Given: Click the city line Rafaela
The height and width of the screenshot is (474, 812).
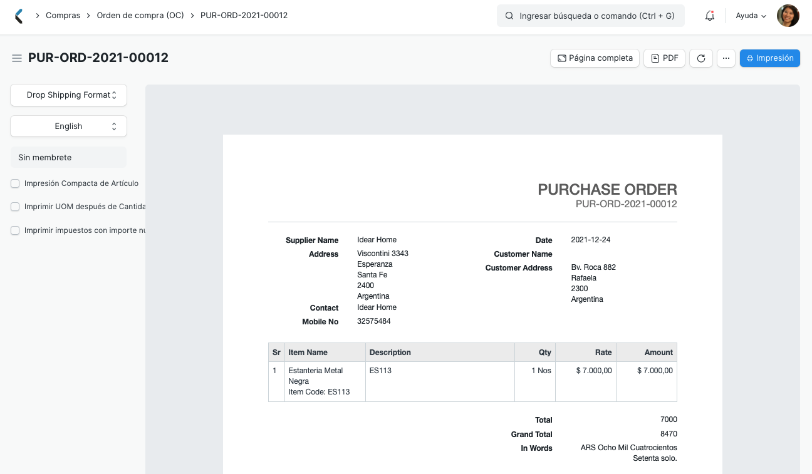Looking at the screenshot, I should click(x=584, y=278).
